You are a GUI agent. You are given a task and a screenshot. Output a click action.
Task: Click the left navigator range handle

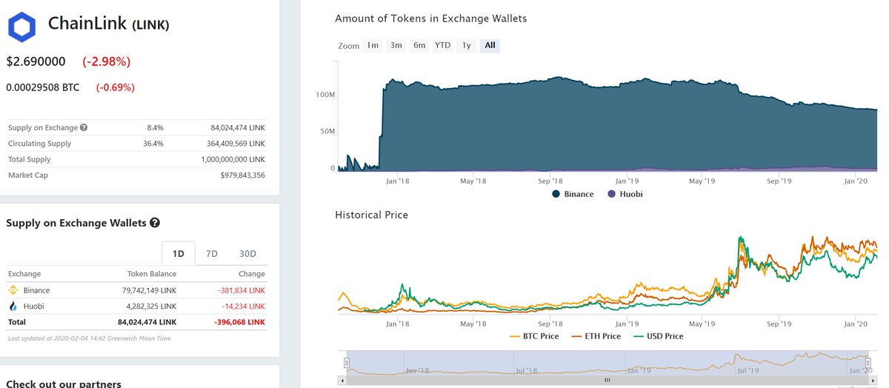click(x=347, y=363)
